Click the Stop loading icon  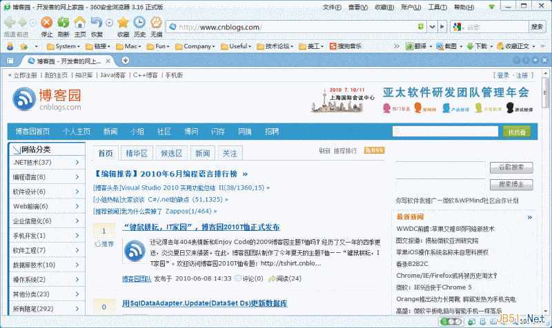46,23
